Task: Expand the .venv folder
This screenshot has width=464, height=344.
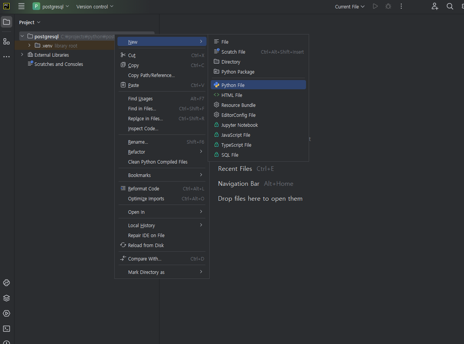Action: point(29,46)
